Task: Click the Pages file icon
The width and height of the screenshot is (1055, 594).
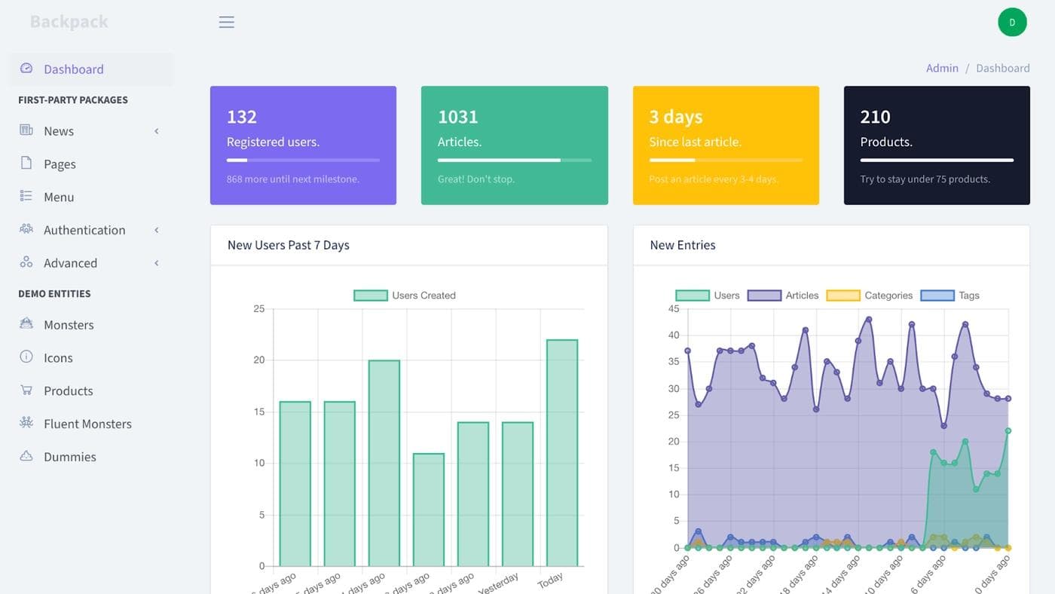Action: (26, 163)
